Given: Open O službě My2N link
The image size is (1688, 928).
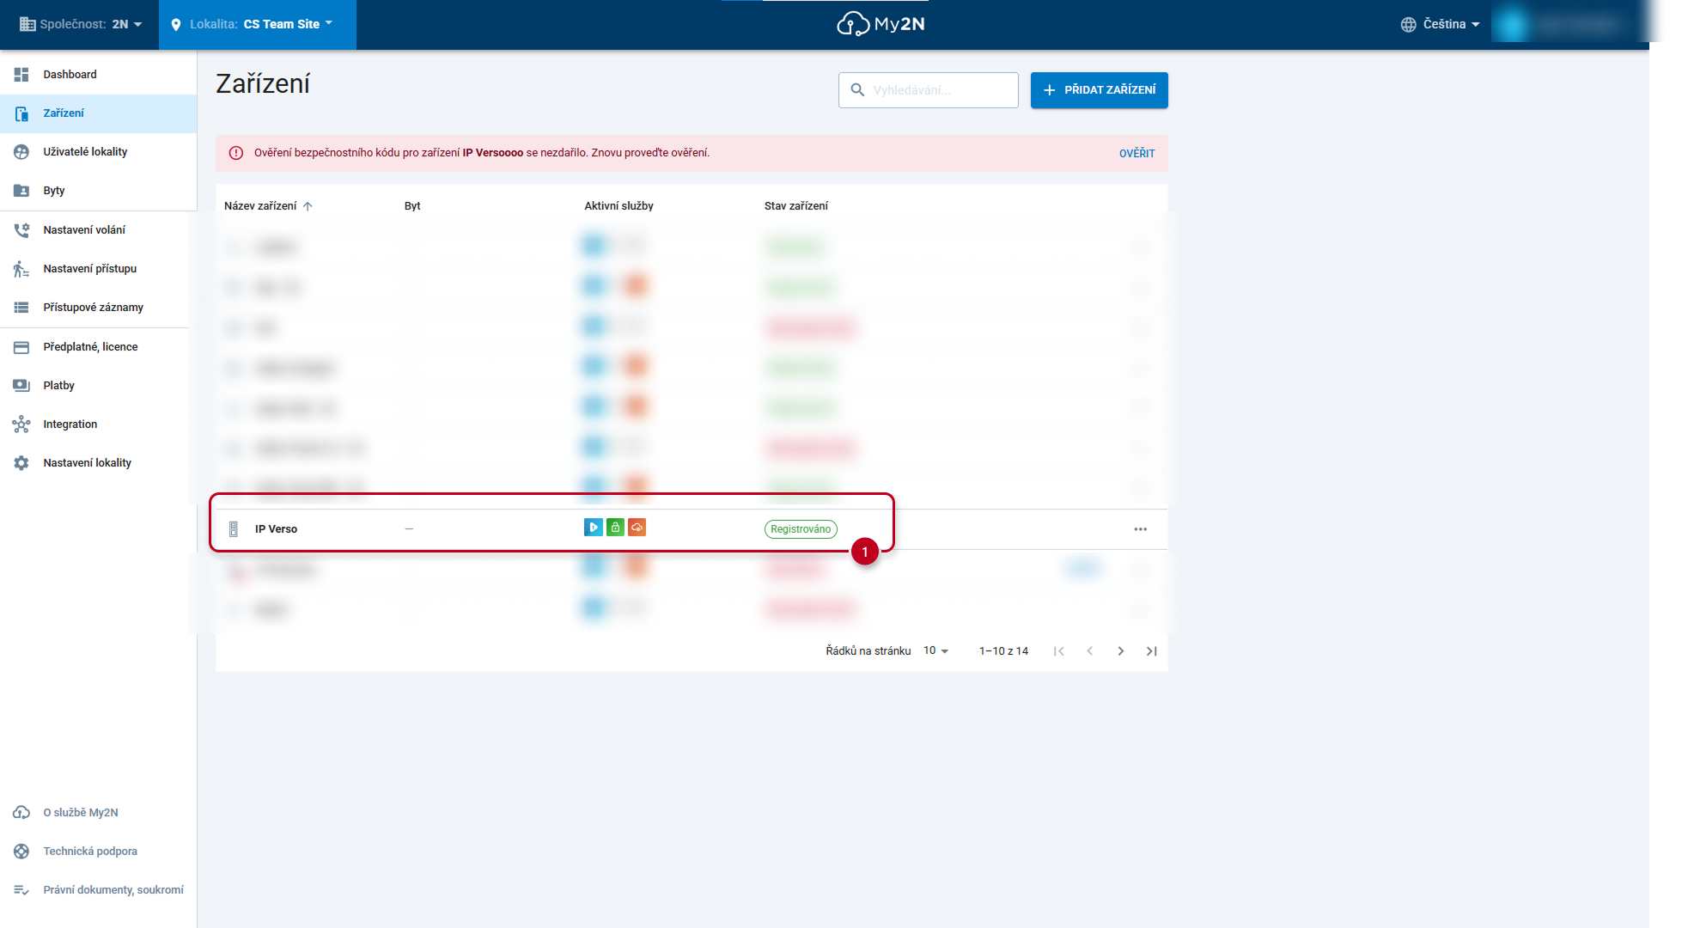Looking at the screenshot, I should click(x=81, y=813).
